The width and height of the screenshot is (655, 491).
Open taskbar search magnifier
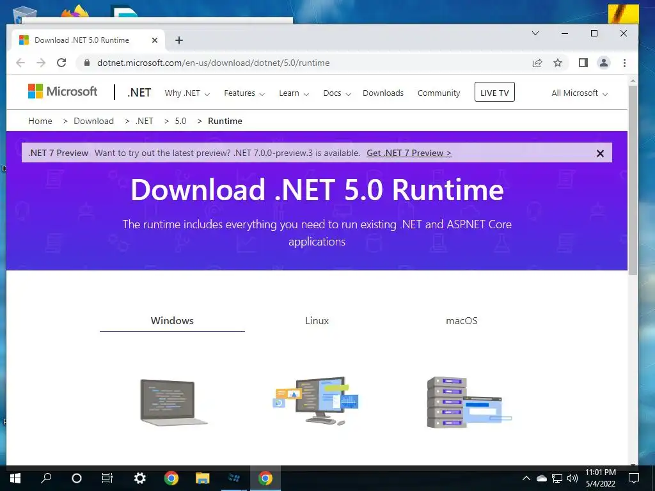point(46,478)
